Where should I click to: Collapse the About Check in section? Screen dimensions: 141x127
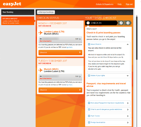128,44
